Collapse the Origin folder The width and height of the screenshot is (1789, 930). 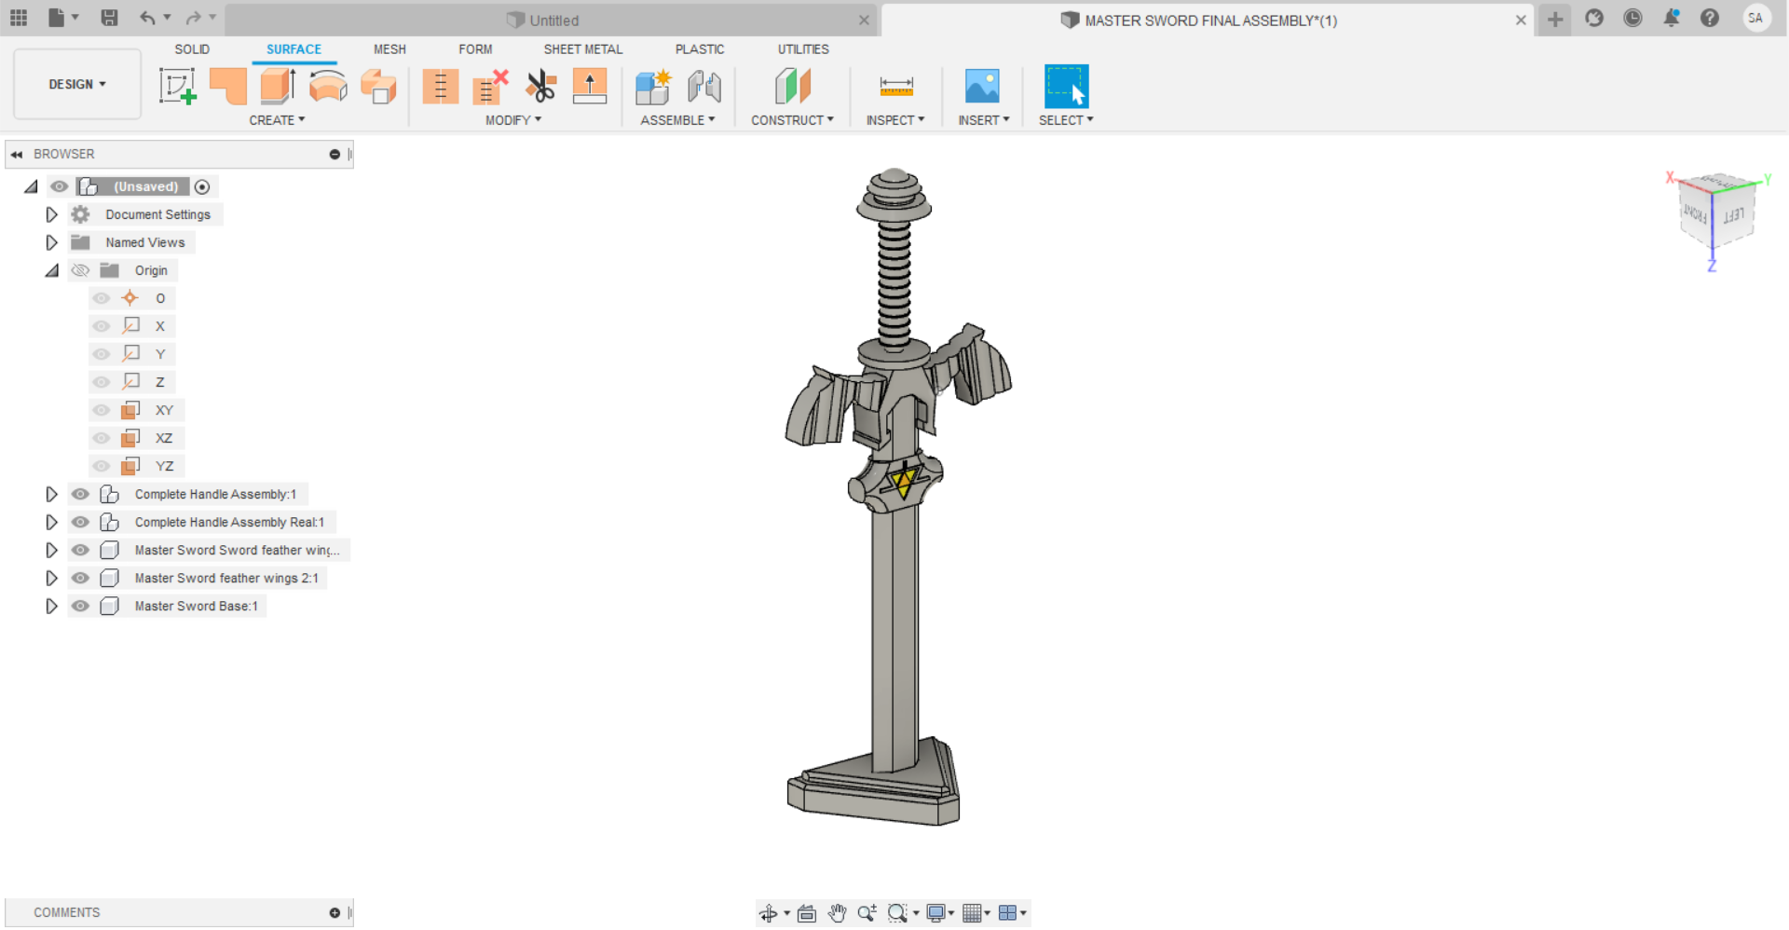[51, 270]
